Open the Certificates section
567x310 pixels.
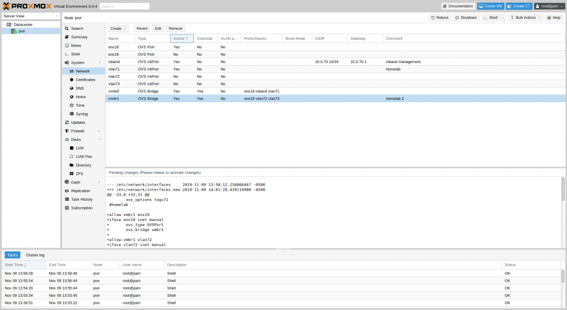pos(85,80)
